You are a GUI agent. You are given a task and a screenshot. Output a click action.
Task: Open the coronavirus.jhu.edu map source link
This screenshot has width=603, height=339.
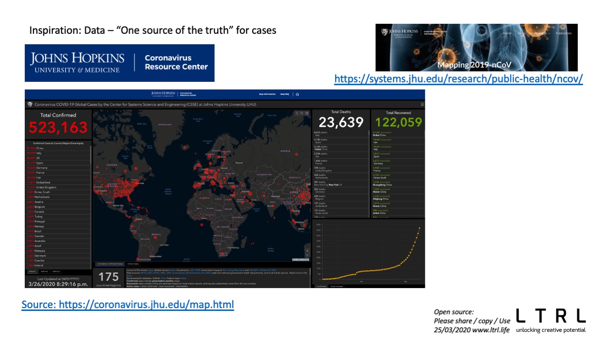[x=128, y=304]
